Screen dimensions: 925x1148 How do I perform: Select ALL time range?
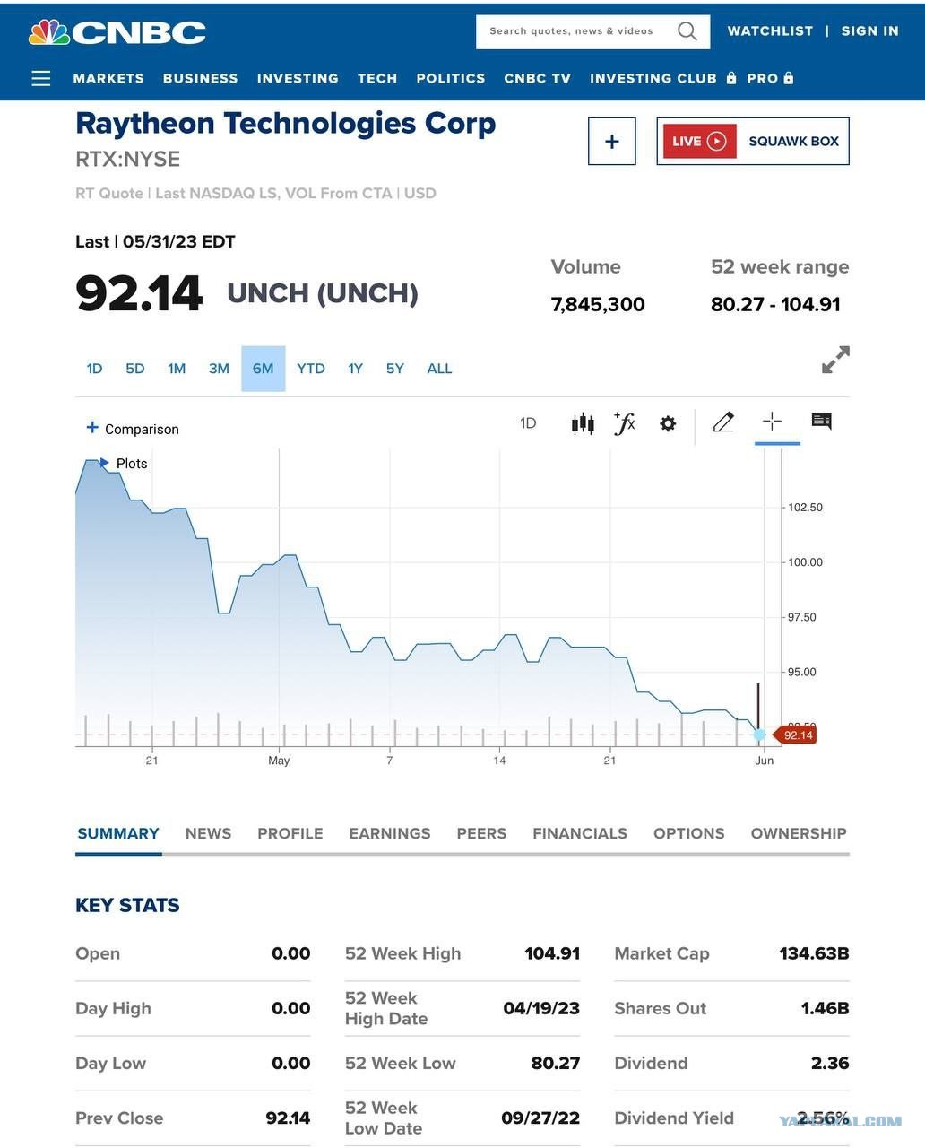click(x=439, y=369)
